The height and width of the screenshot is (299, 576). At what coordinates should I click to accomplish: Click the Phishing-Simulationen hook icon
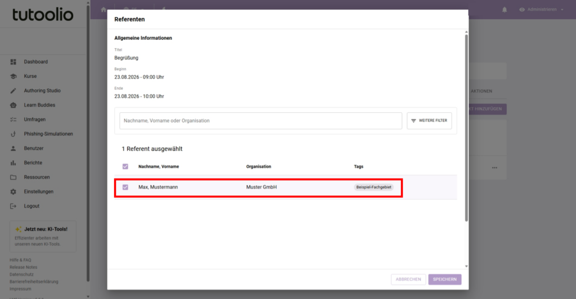click(13, 134)
